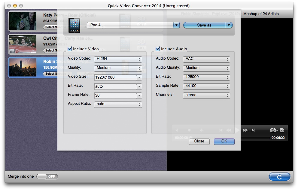This screenshot has width=298, height=190.
Task: Open the video Quality Medium dropdown
Action: click(118, 68)
